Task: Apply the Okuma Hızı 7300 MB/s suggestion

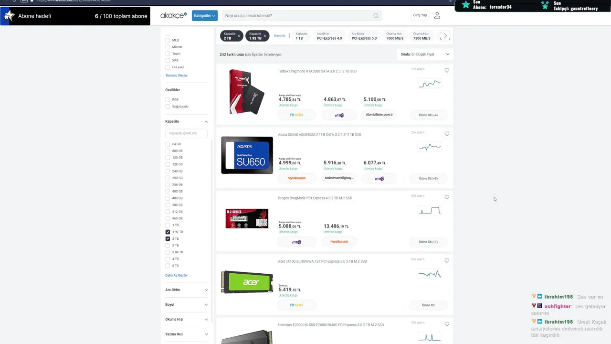Action: 421,36
